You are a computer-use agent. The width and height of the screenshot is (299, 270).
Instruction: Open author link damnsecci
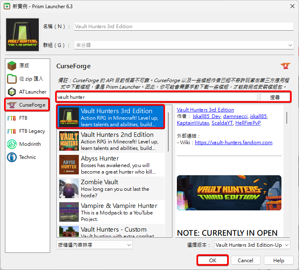(235, 116)
